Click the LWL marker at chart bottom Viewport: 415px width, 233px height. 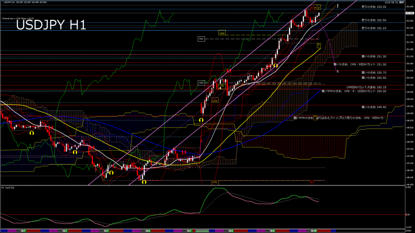tap(215, 182)
